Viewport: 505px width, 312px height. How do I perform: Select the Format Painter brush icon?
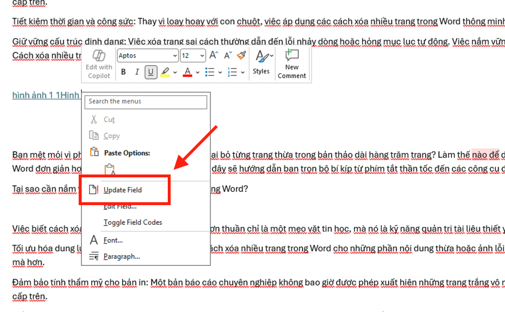[242, 55]
